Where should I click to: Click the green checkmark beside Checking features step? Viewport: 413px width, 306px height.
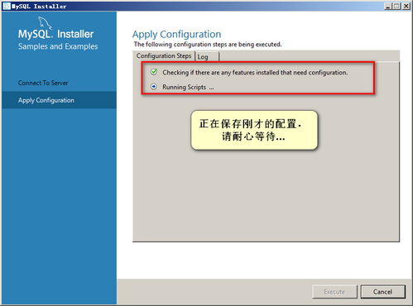[154, 72]
